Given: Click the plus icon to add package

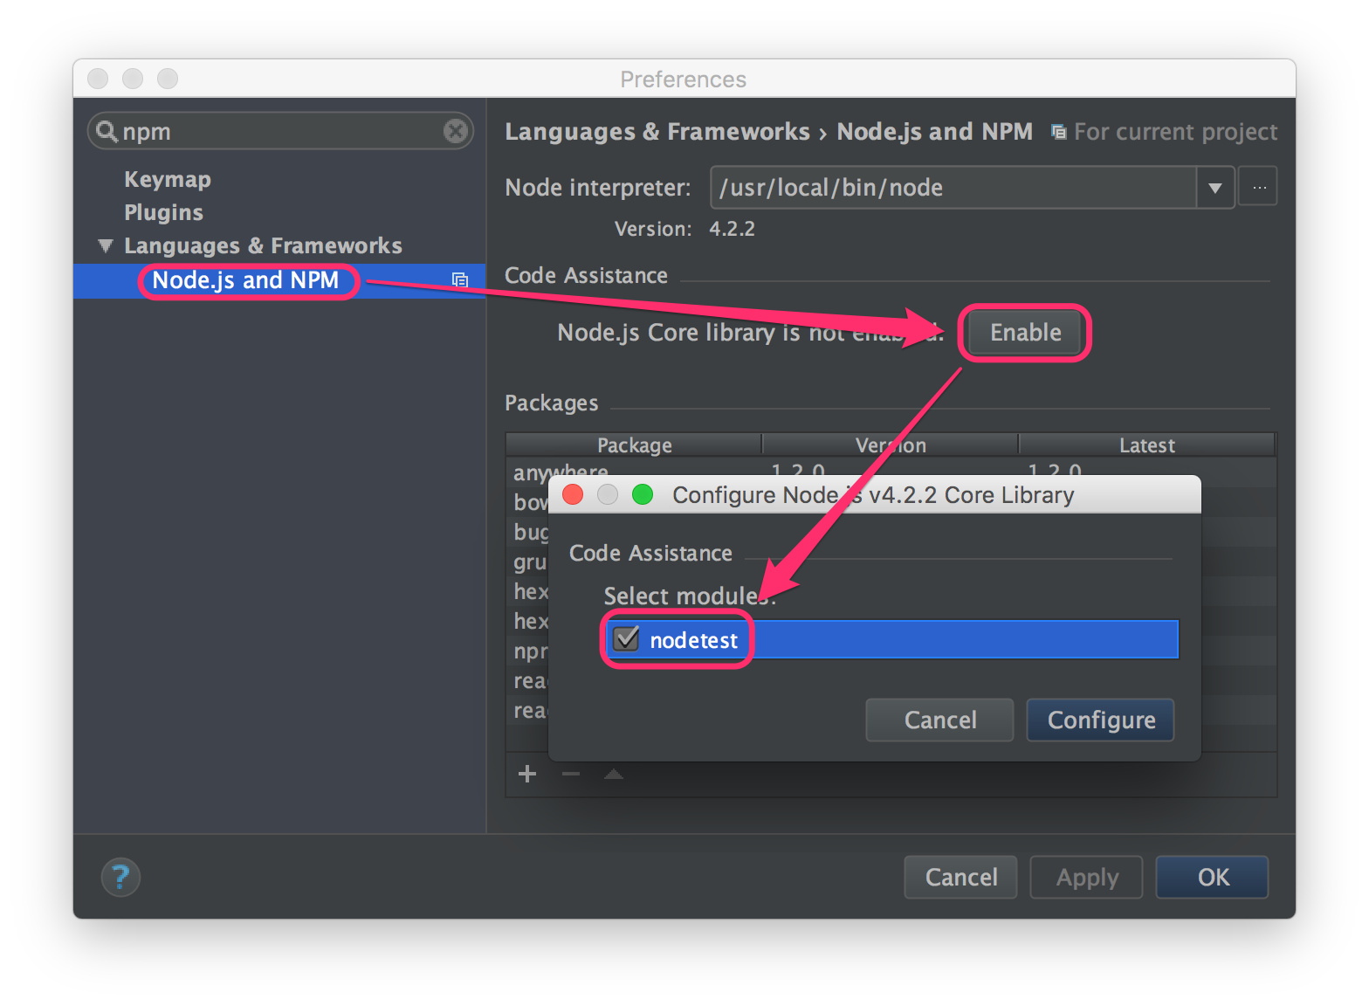Looking at the screenshot, I should [x=527, y=774].
